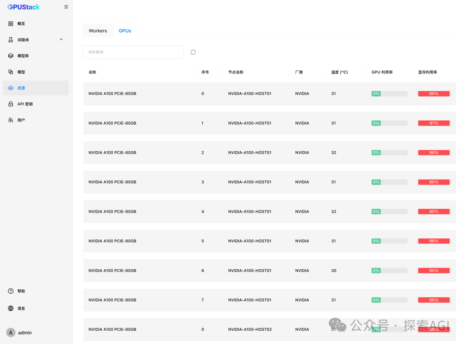Viewport: 464px width, 344px height.
Task: Click the 节点名称 column header
Action: (236, 72)
